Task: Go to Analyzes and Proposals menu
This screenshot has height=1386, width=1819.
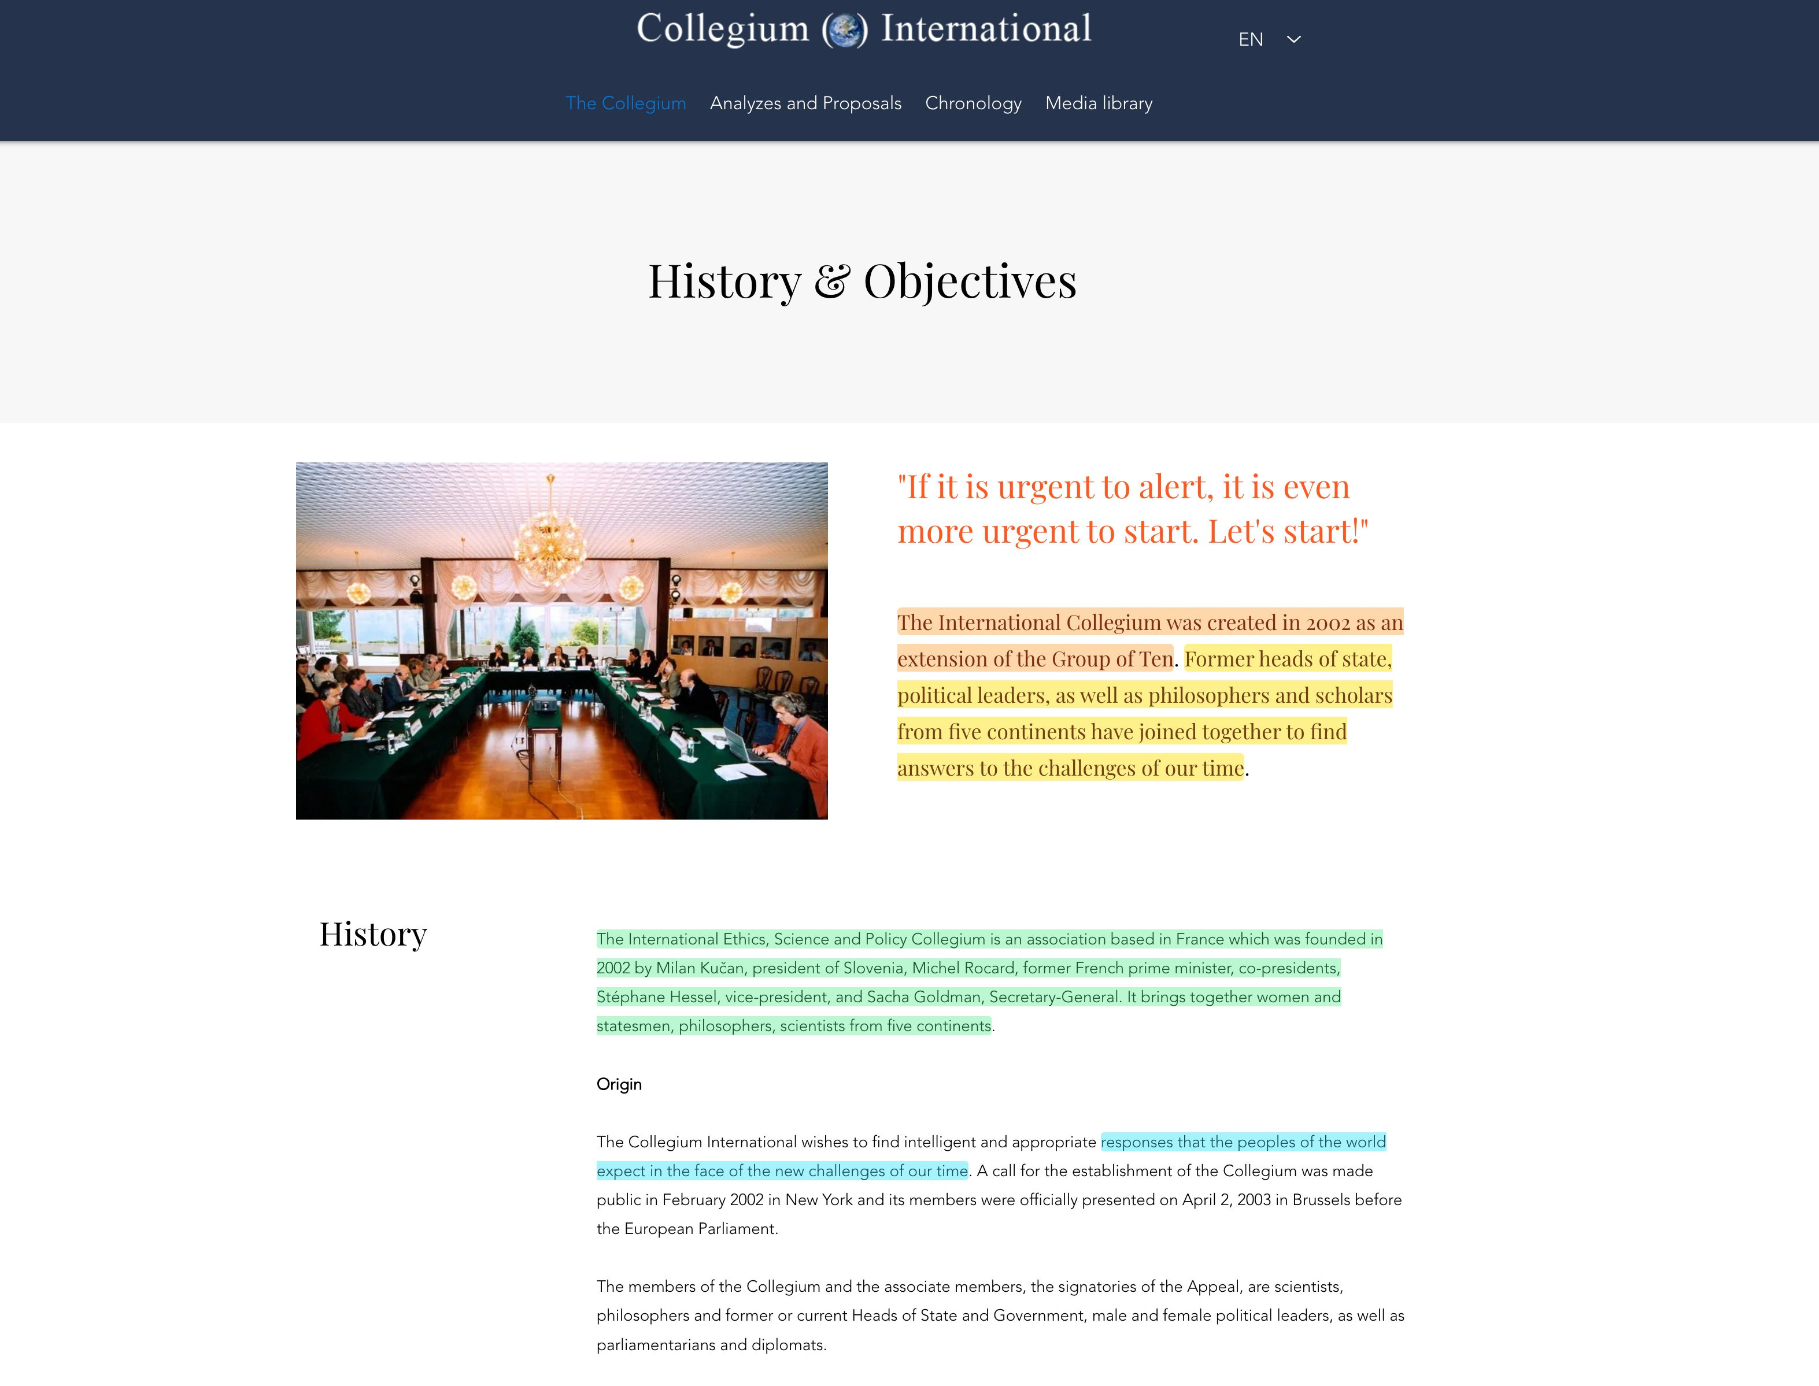Action: click(805, 103)
